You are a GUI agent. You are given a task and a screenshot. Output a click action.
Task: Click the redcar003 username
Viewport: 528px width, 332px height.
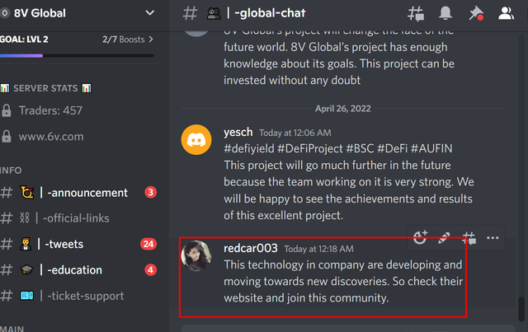(x=251, y=248)
